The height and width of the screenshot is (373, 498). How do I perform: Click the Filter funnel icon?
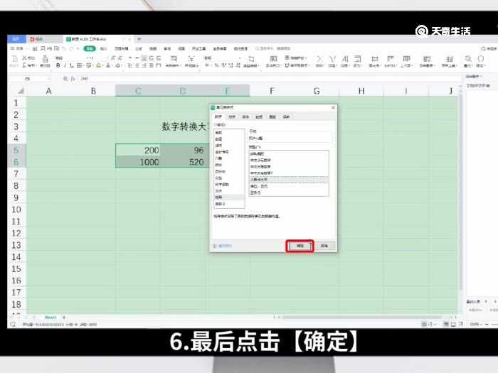(332, 60)
